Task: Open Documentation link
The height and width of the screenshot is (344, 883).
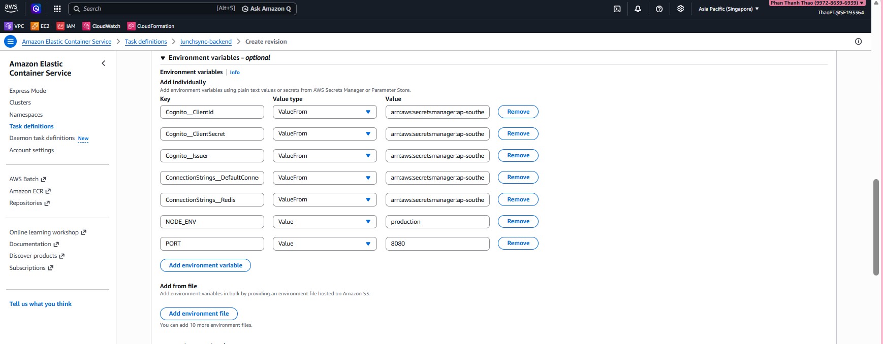Action: tap(34, 244)
